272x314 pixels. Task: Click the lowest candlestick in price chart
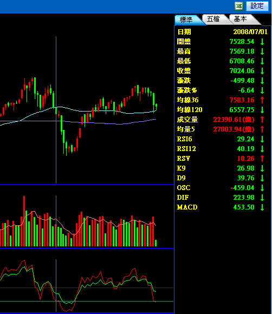(66, 148)
